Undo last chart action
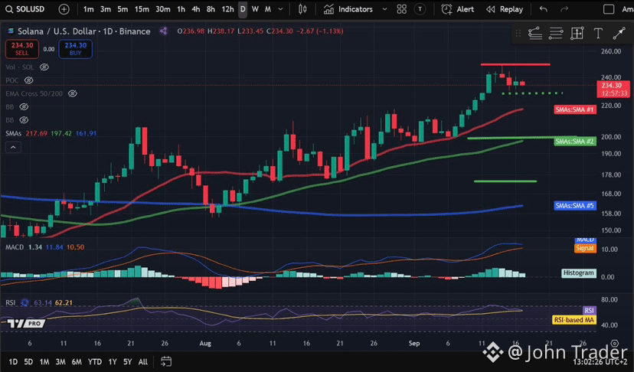 click(544, 9)
